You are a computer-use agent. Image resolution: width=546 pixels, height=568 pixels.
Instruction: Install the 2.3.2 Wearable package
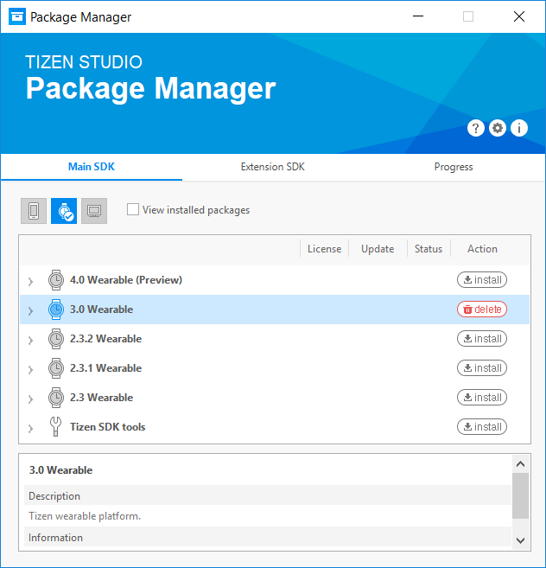[x=482, y=339]
